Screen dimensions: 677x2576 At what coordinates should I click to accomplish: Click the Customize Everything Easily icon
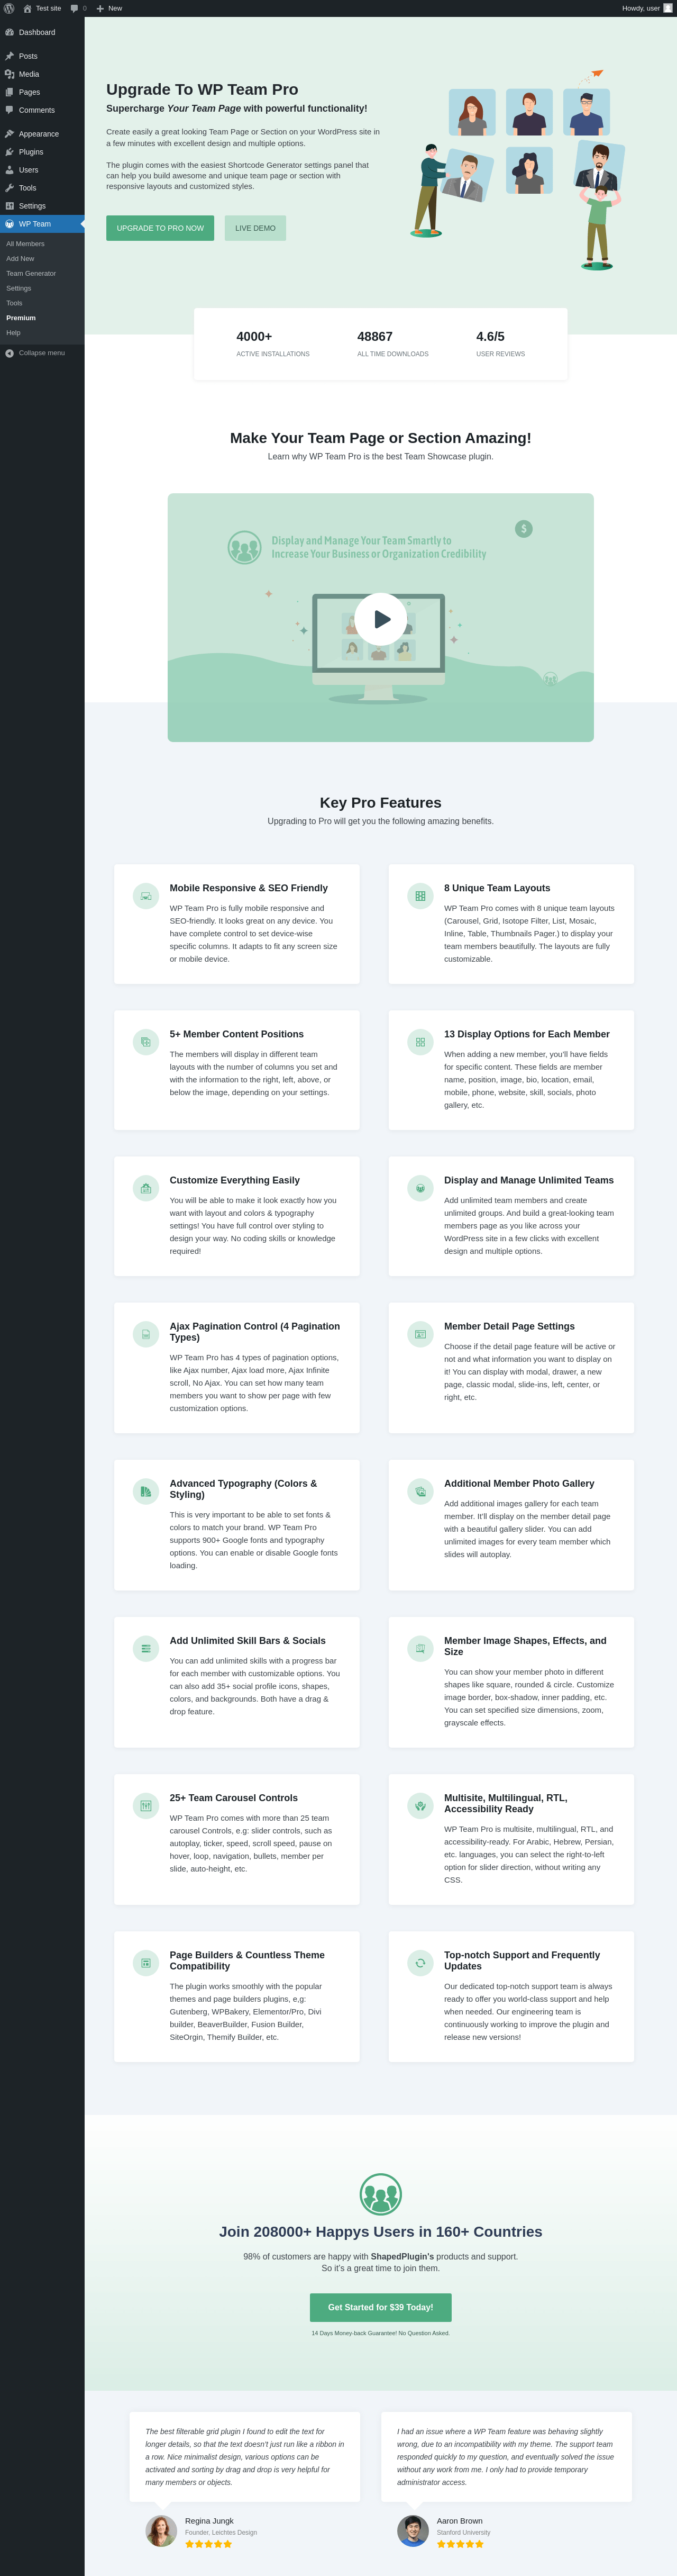(x=146, y=1188)
